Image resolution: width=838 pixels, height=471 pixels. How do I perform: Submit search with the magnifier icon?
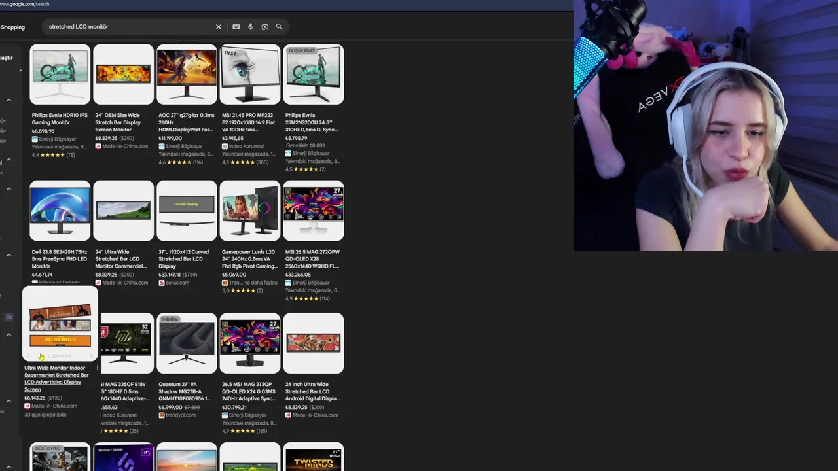point(279,27)
